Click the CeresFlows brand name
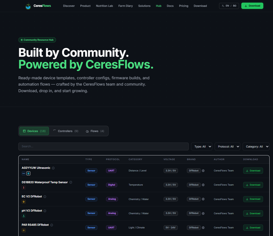Screen dimensions: 273x236 click(x=42, y=6)
